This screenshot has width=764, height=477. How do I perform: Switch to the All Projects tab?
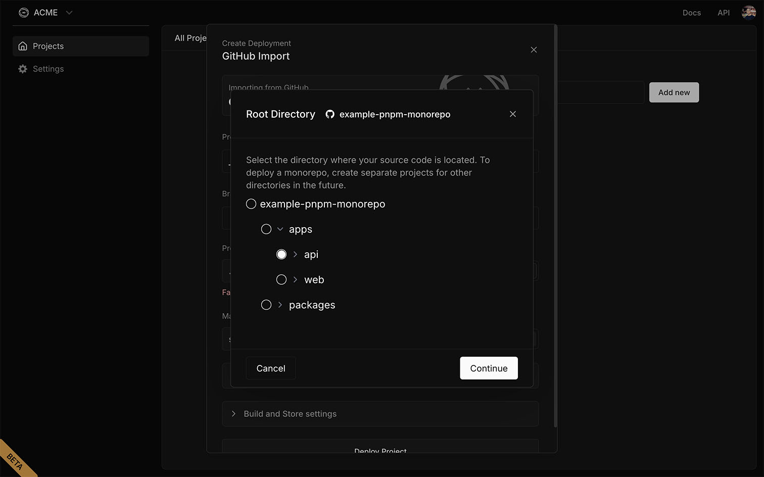click(x=190, y=37)
